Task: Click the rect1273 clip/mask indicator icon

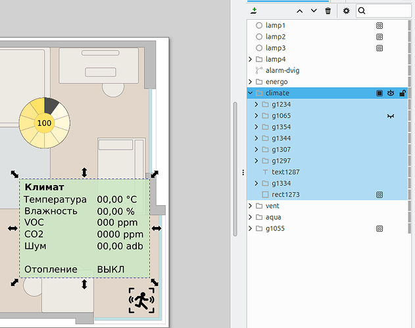Action: [x=379, y=195]
